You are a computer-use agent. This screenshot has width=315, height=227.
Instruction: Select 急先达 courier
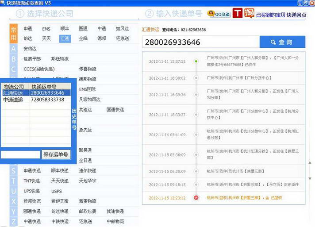point(85,130)
